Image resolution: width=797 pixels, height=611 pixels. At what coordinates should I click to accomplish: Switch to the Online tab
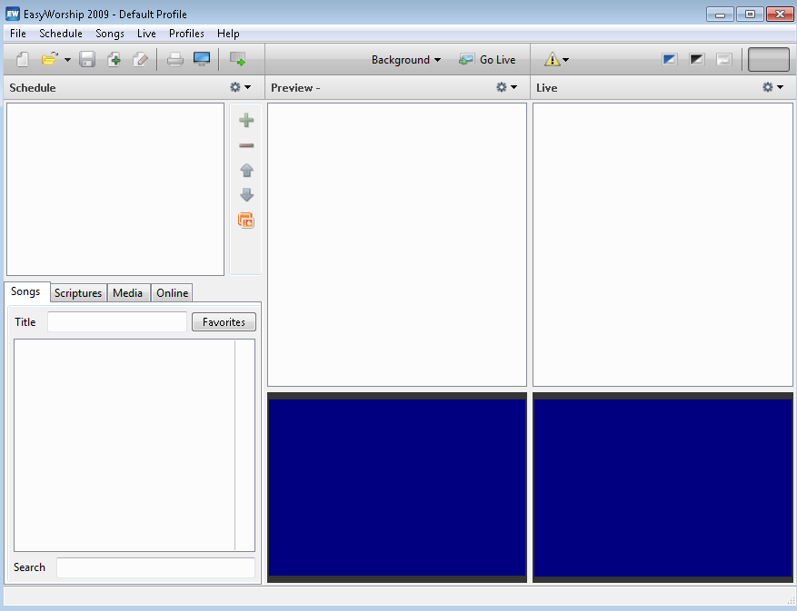173,293
